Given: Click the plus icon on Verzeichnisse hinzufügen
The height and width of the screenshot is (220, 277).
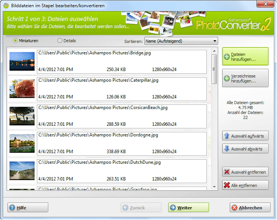Looking at the screenshot, I should coord(226,78).
